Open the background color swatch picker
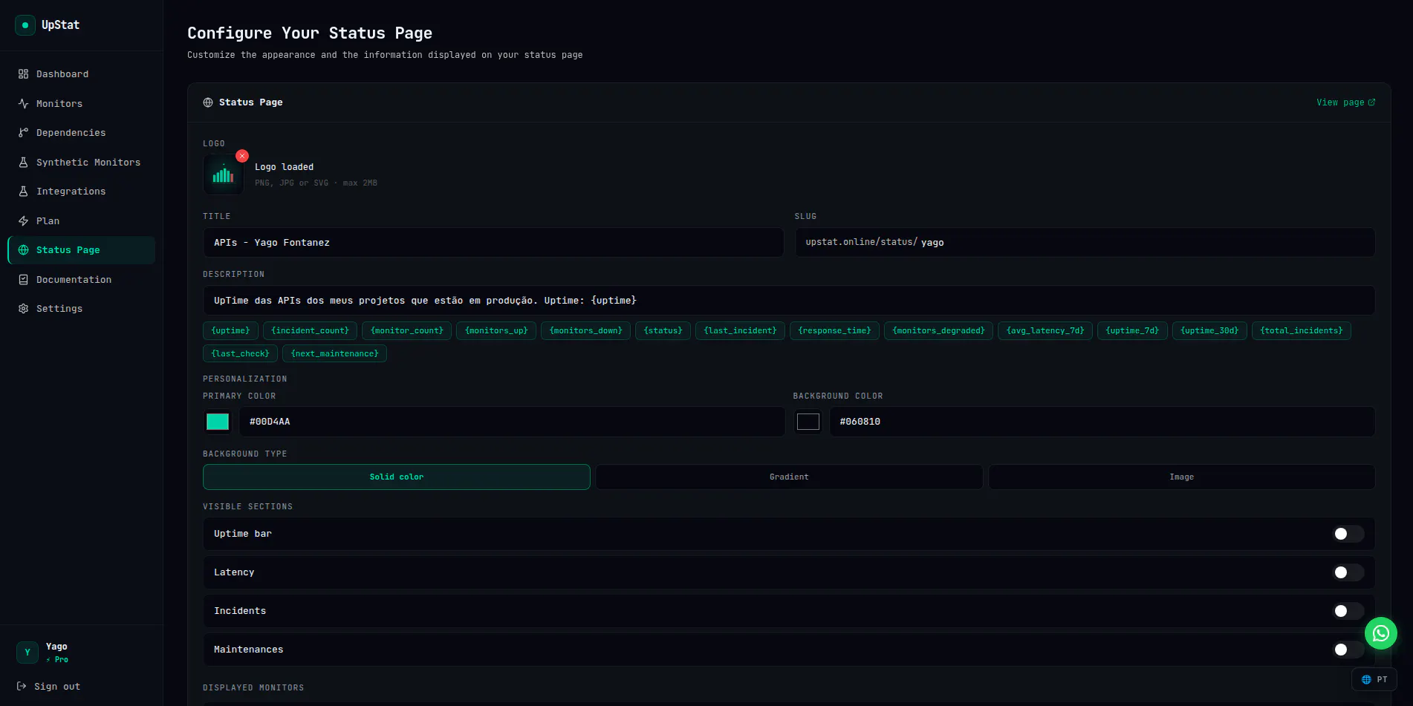 point(808,422)
